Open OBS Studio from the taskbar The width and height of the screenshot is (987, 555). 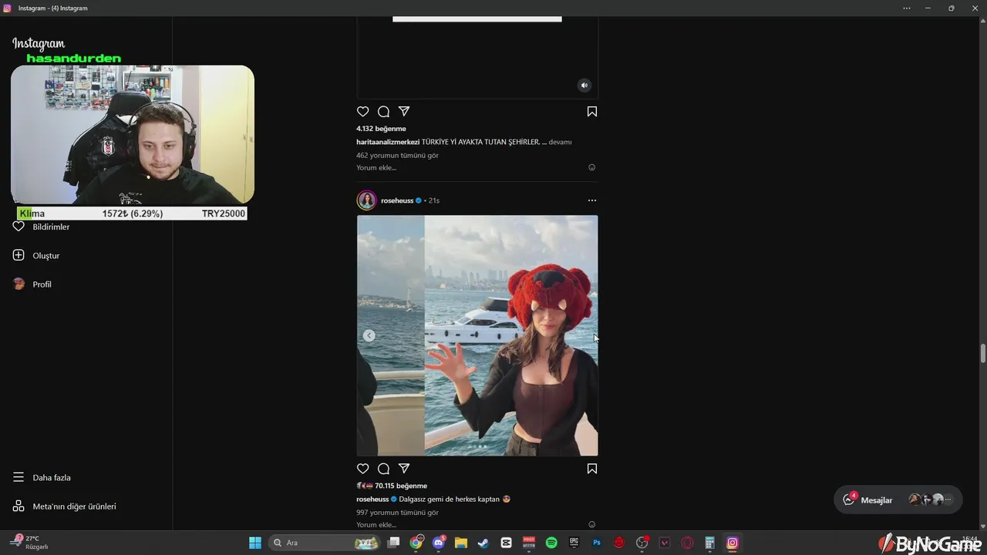[x=642, y=543]
